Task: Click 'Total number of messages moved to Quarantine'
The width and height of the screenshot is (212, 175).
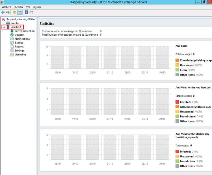Action: click(x=70, y=34)
